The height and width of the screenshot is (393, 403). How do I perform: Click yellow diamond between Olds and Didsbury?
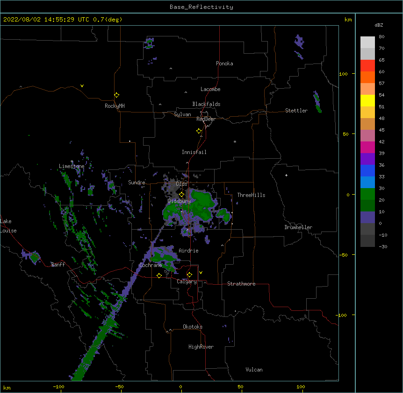[x=181, y=195]
